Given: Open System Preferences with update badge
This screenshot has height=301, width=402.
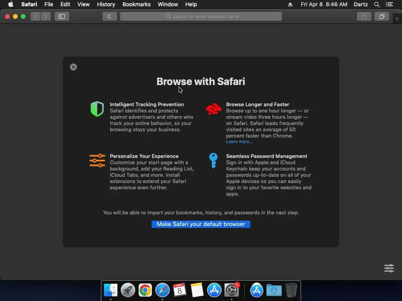Looking at the screenshot, I should pyautogui.click(x=232, y=290).
